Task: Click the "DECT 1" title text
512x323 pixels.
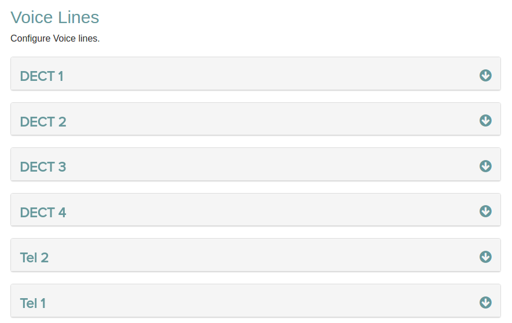Action: pos(42,76)
